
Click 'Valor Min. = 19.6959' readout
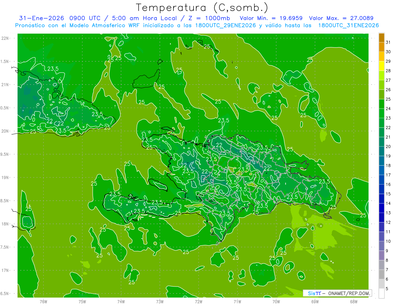[272, 18]
